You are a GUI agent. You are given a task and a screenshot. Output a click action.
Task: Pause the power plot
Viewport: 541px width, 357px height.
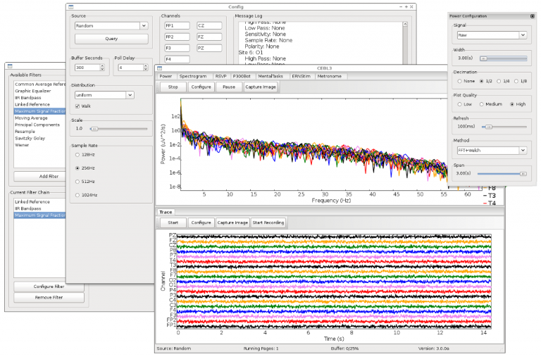[228, 87]
